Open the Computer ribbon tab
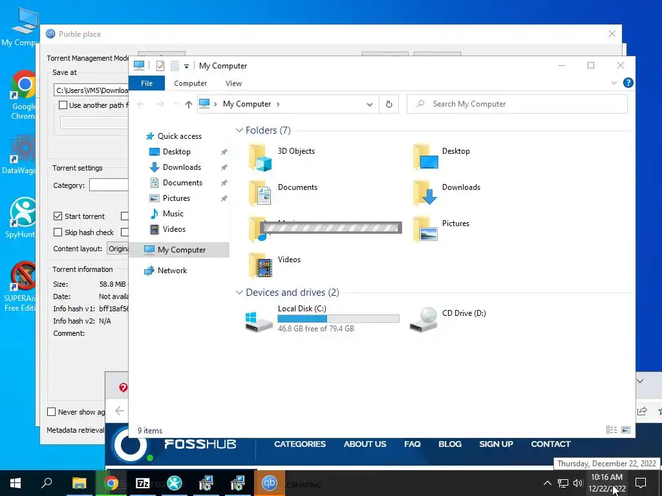662x496 pixels. click(x=191, y=83)
